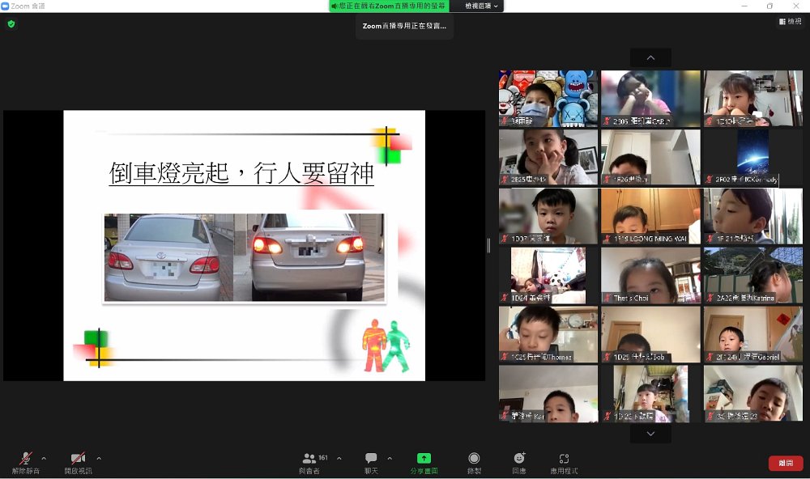Open the 檢視 view layout menu
Viewport: 810px width, 479px height.
click(790, 22)
